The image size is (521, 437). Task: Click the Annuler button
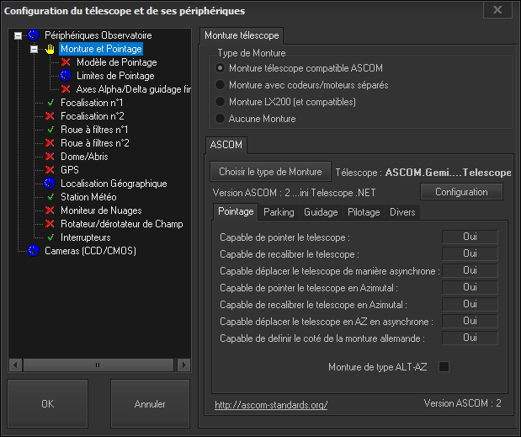pyautogui.click(x=150, y=404)
